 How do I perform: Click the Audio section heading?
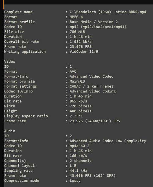coord(10,131)
